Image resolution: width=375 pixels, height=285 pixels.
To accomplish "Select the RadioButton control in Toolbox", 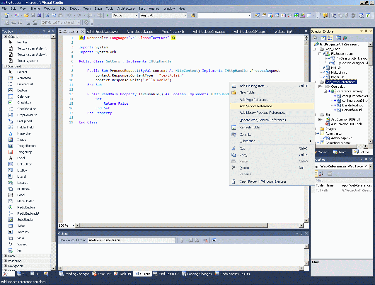I will [26, 207].
